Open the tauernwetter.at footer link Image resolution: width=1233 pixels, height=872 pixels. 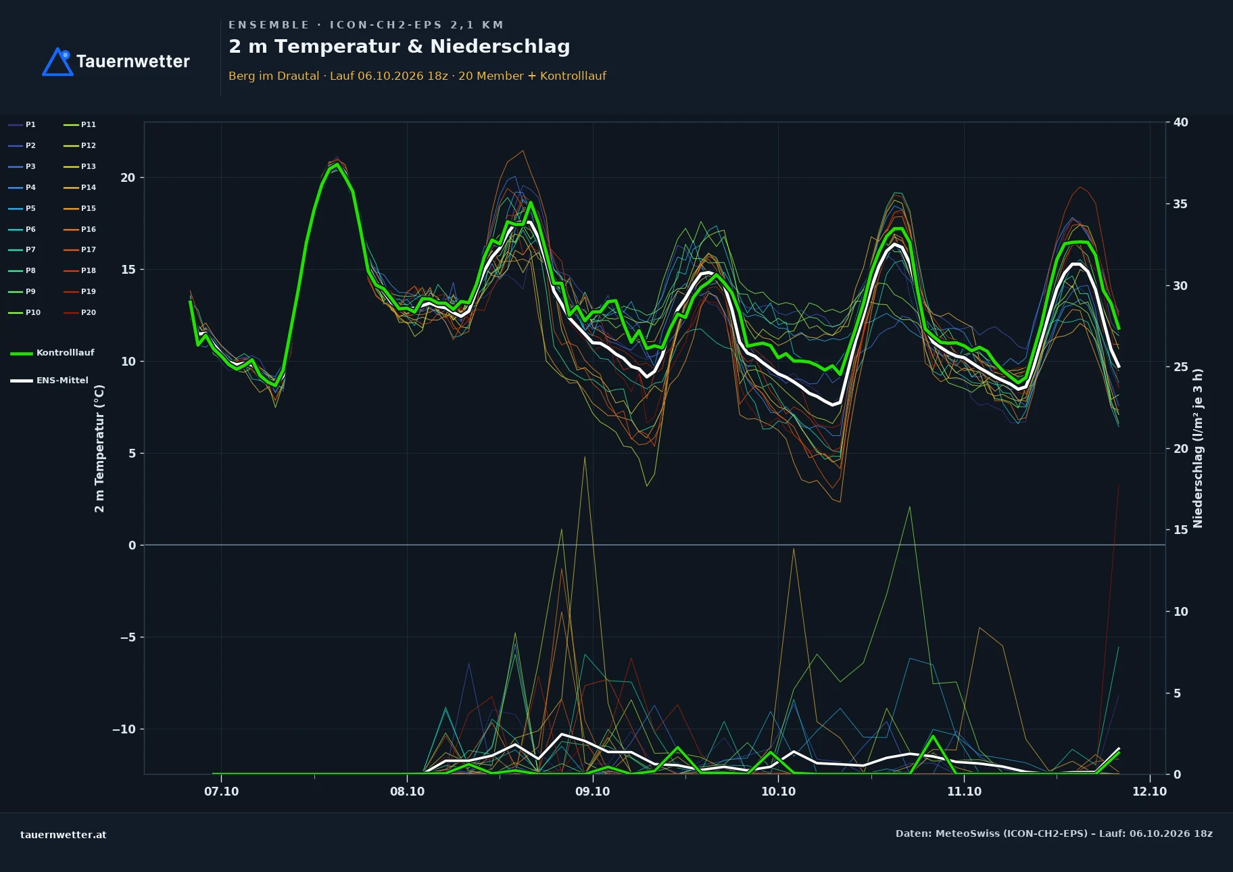tap(64, 835)
